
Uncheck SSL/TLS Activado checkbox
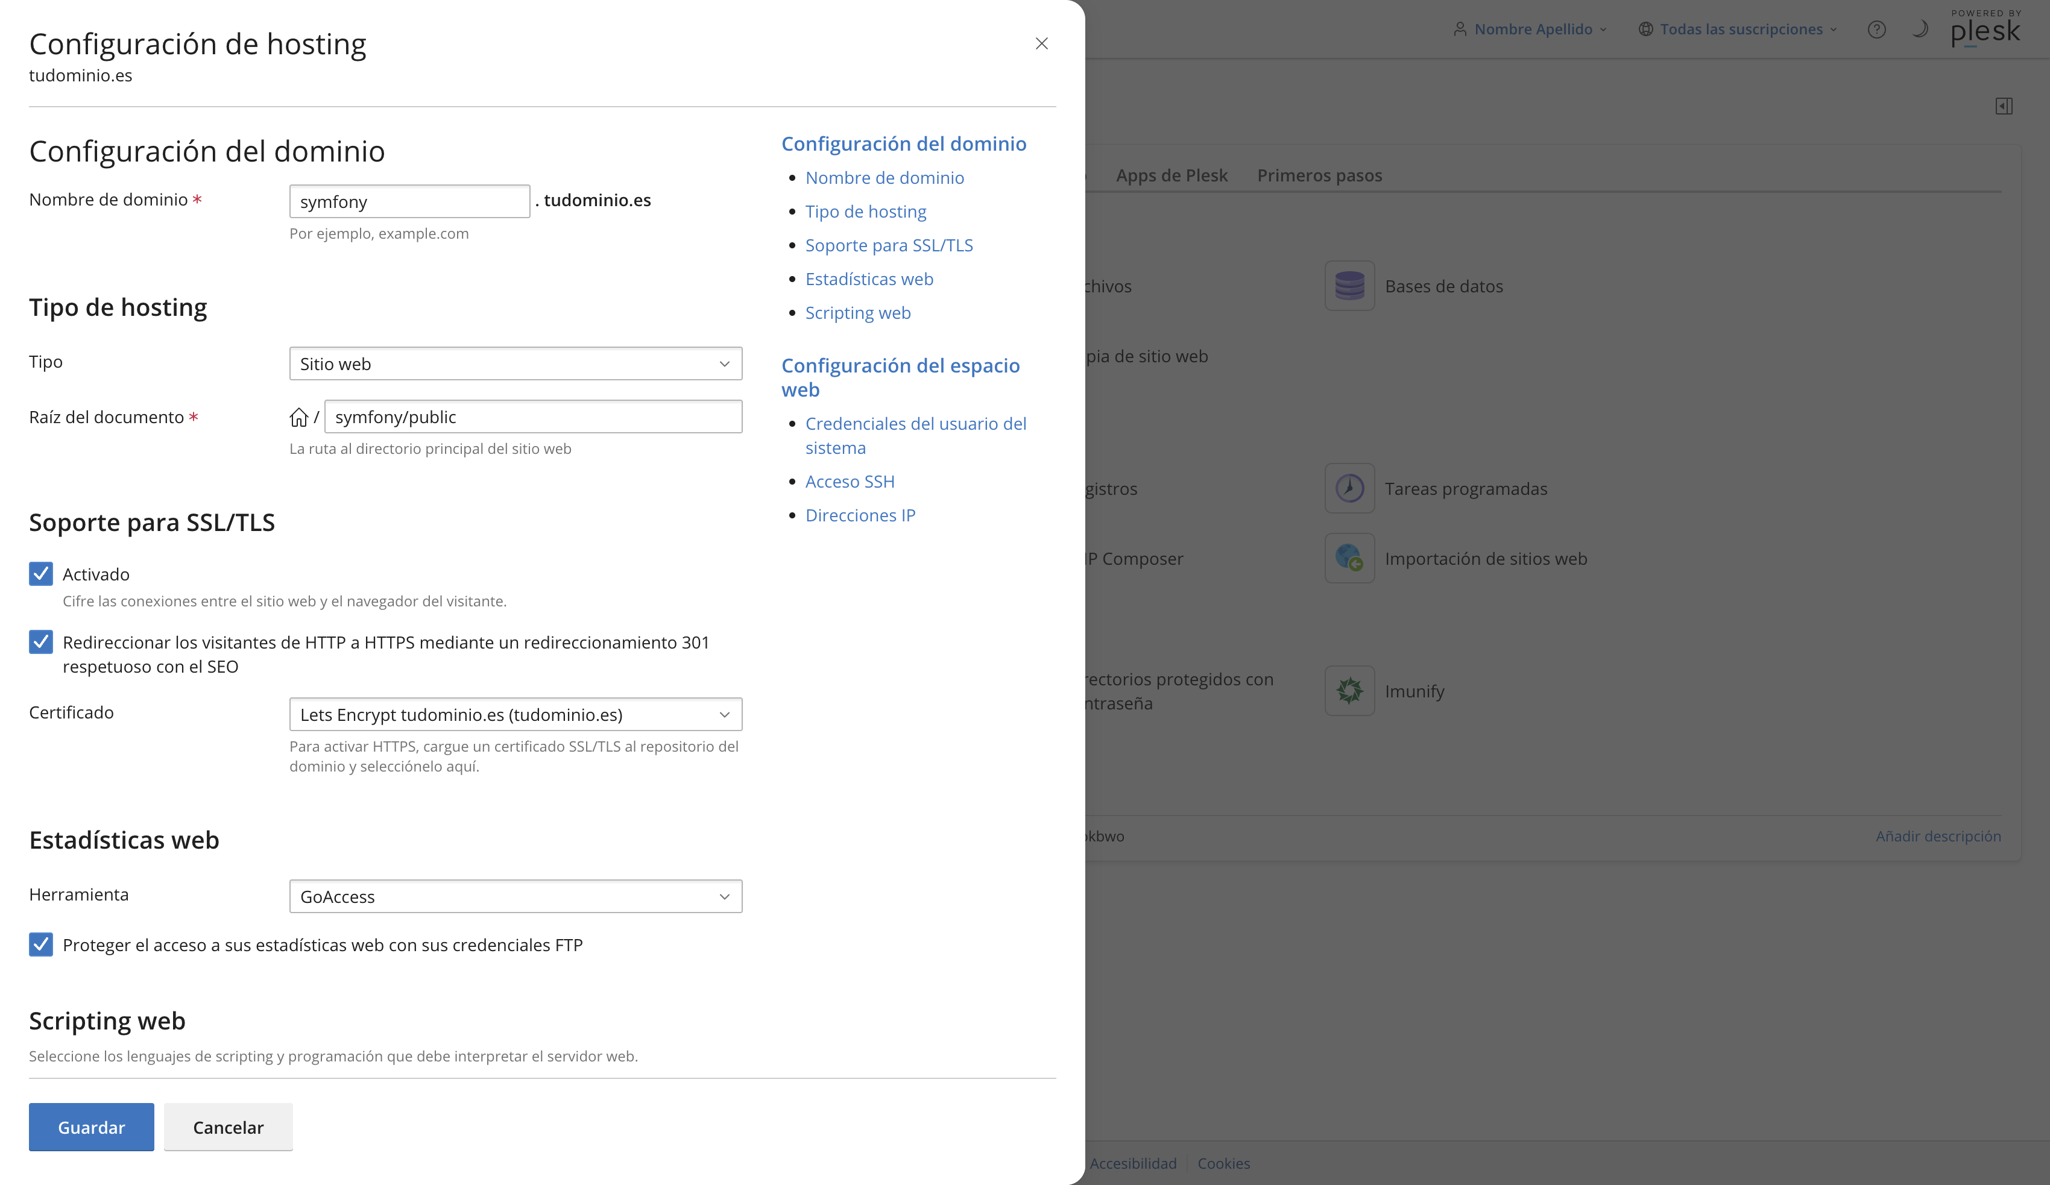pos(40,574)
